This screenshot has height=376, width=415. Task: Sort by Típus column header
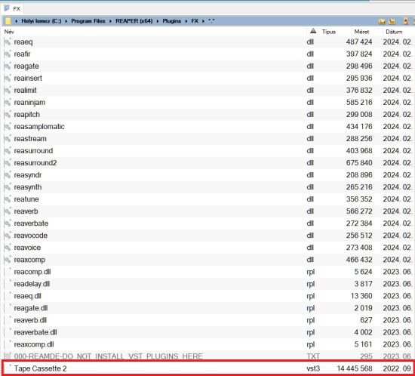click(x=329, y=32)
